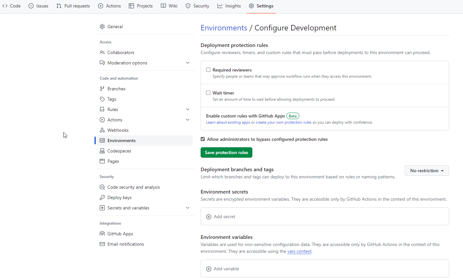This screenshot has height=279, width=463.
Task: Click the Beta label badge
Action: (293, 116)
